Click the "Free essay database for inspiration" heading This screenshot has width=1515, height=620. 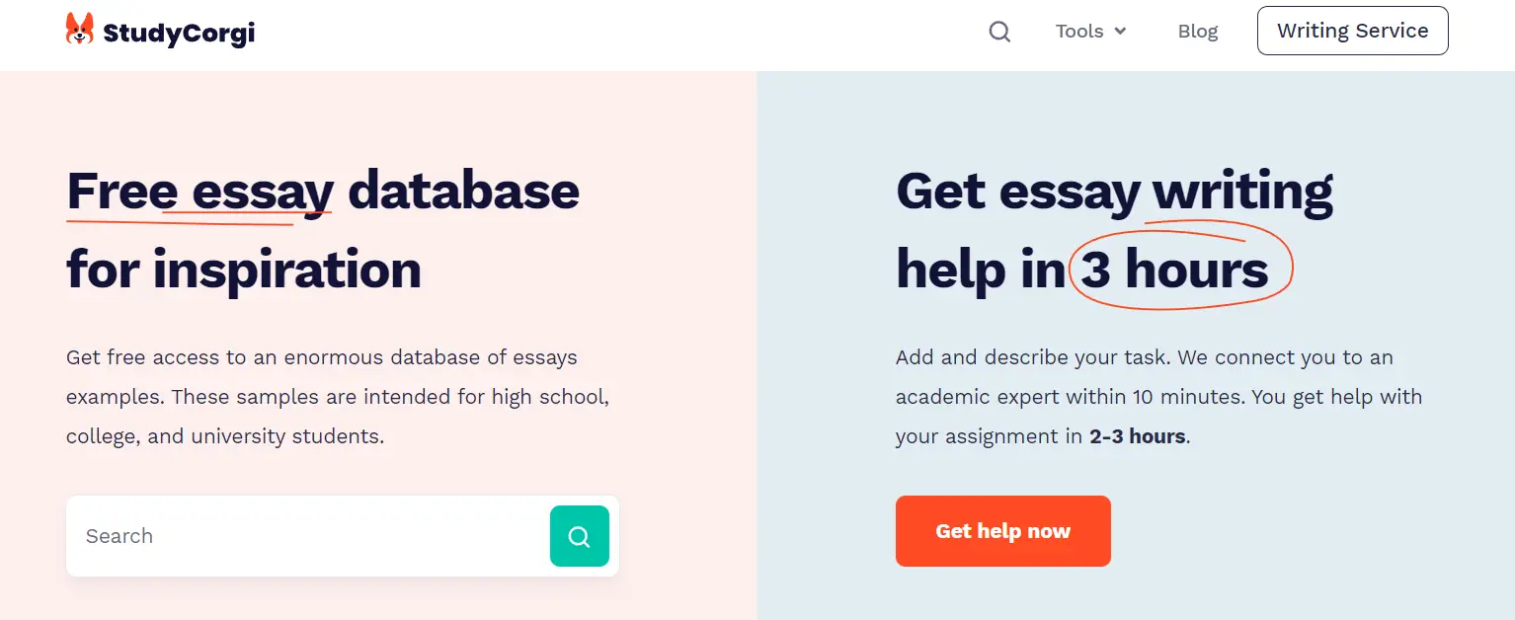pyautogui.click(x=323, y=229)
